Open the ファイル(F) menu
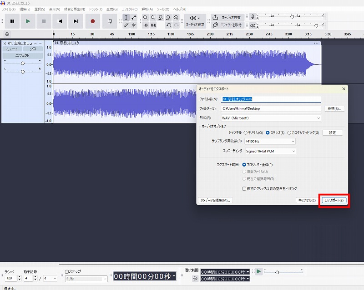The image size is (364, 290). click(9, 9)
